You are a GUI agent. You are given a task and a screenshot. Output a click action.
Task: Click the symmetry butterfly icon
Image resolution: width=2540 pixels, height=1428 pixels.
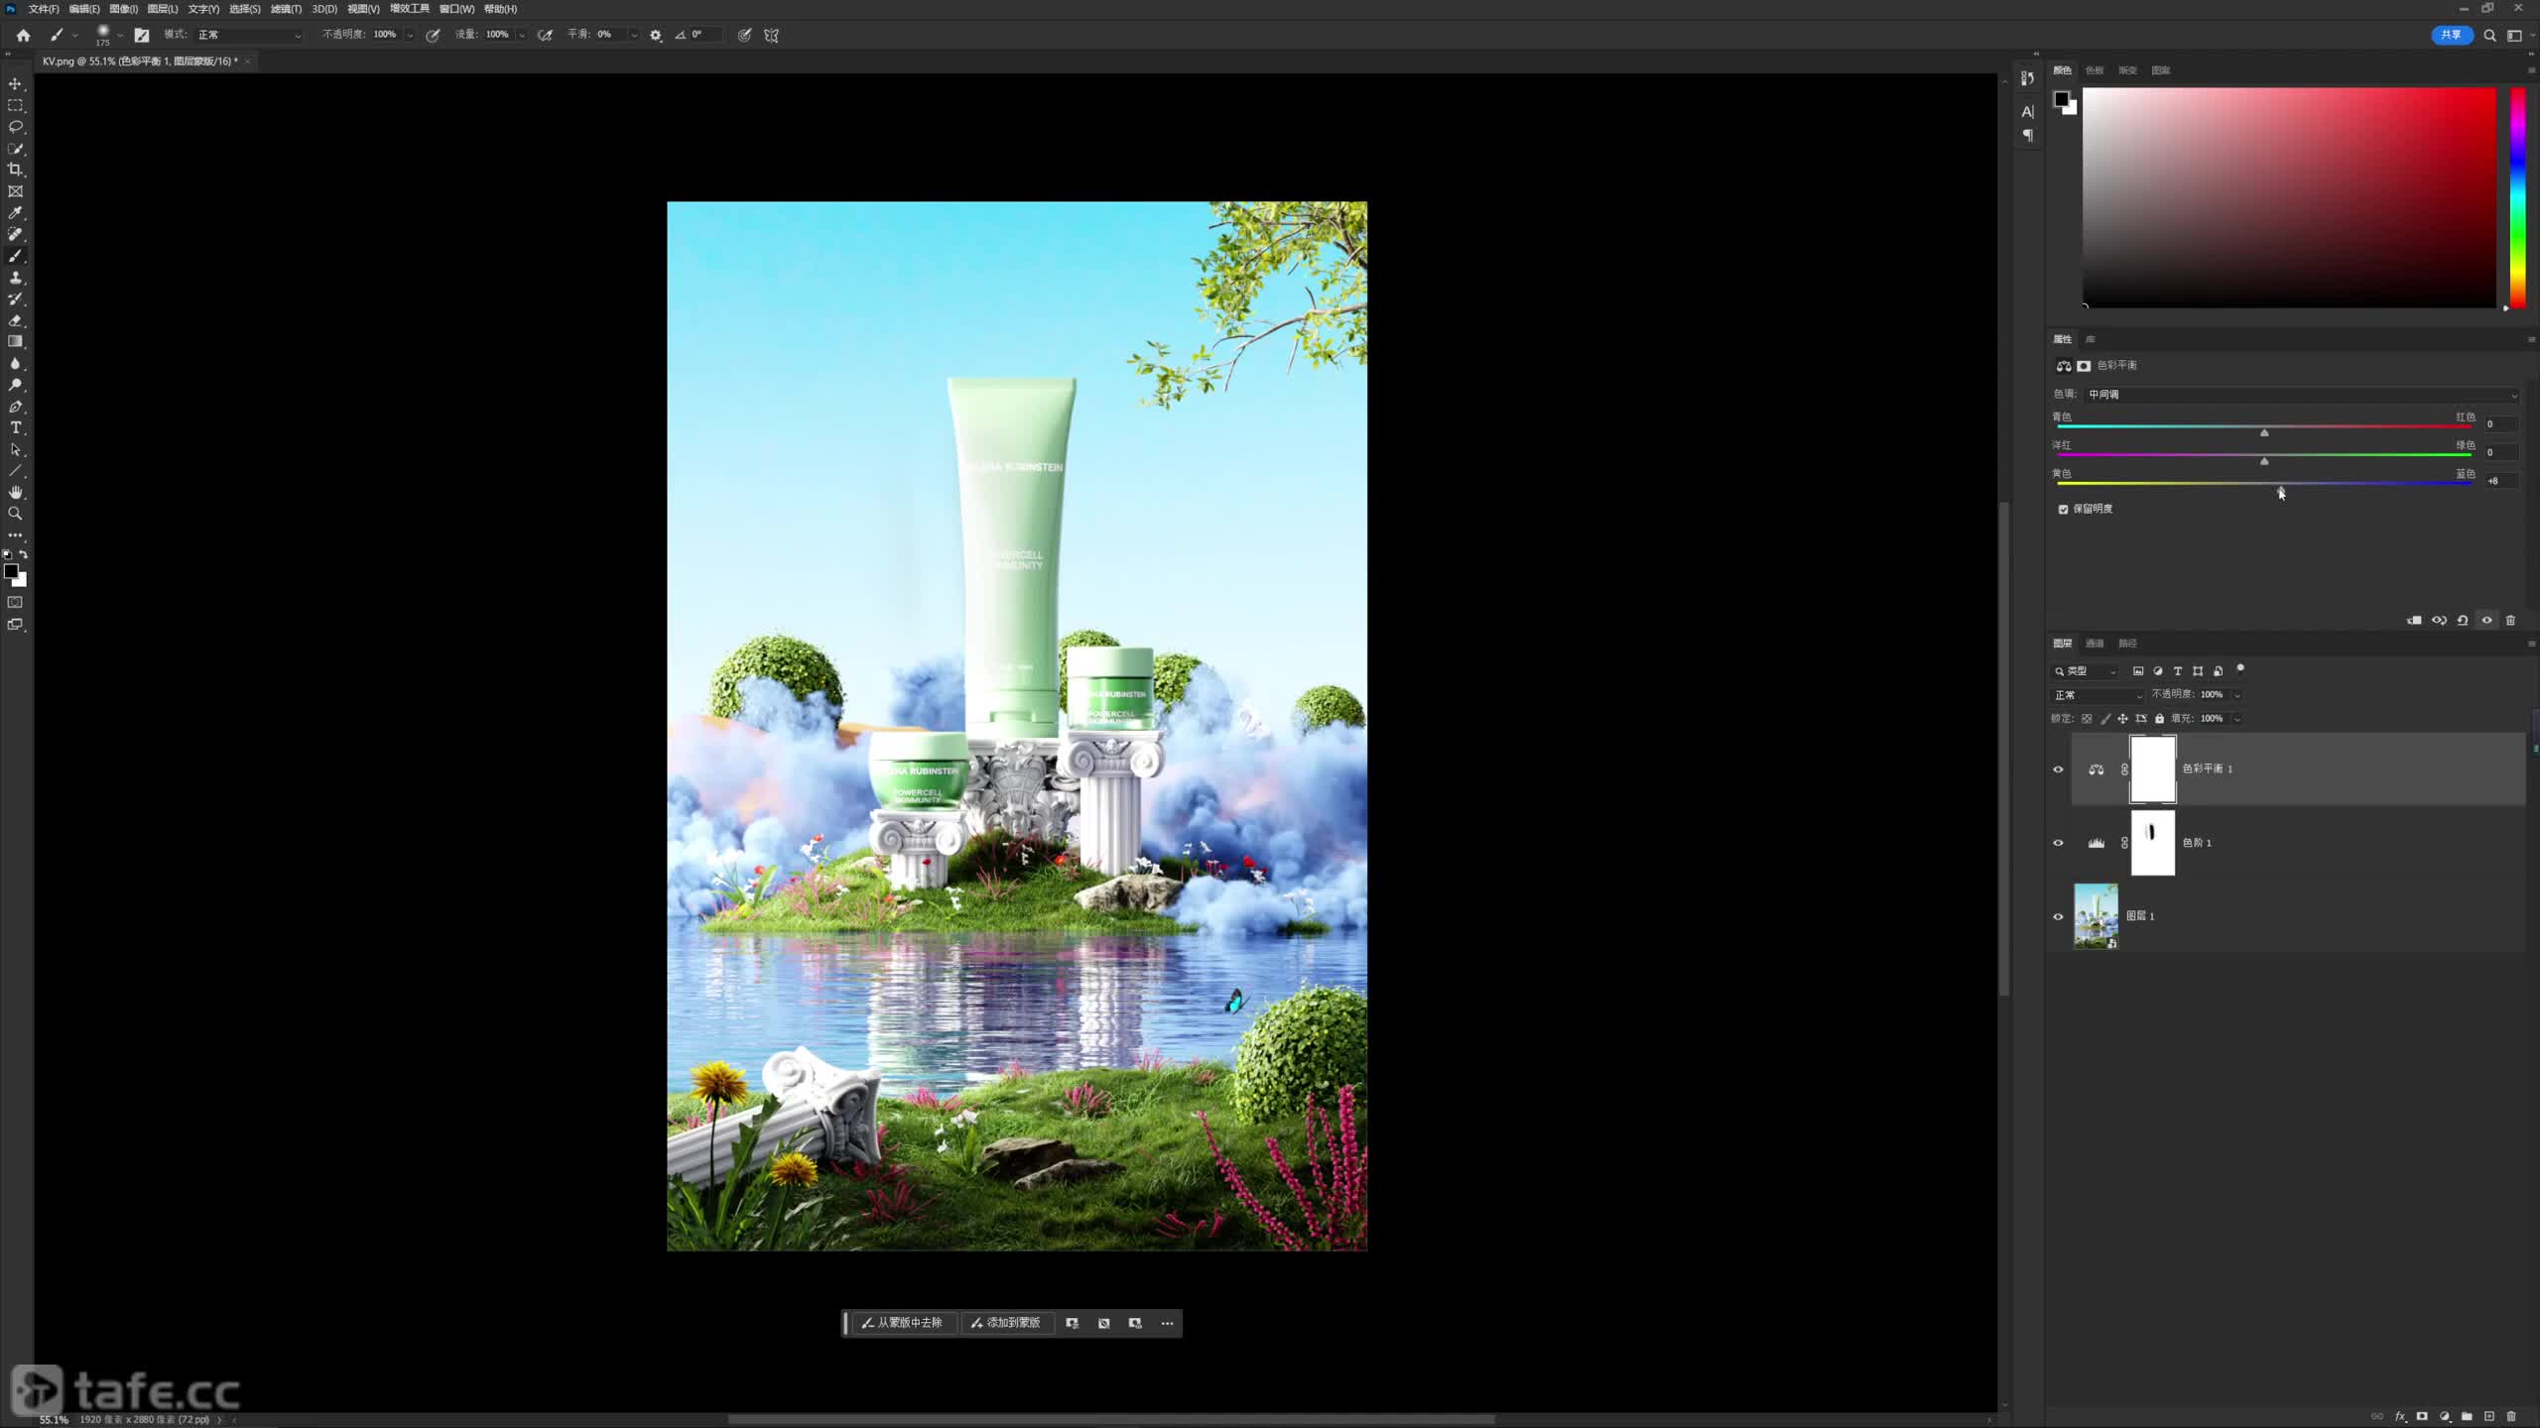coord(772,35)
